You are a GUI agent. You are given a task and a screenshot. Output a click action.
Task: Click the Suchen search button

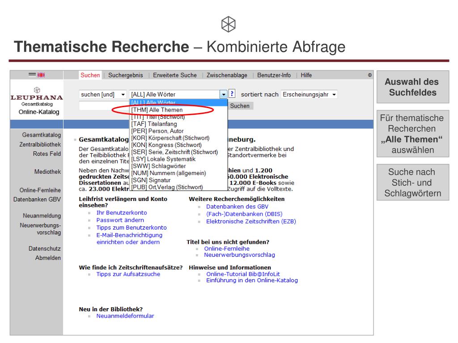(x=240, y=106)
